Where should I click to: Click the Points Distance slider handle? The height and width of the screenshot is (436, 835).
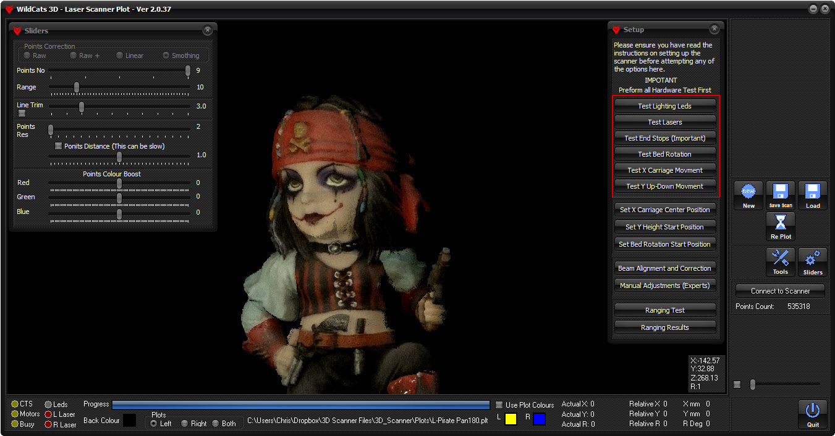119,157
